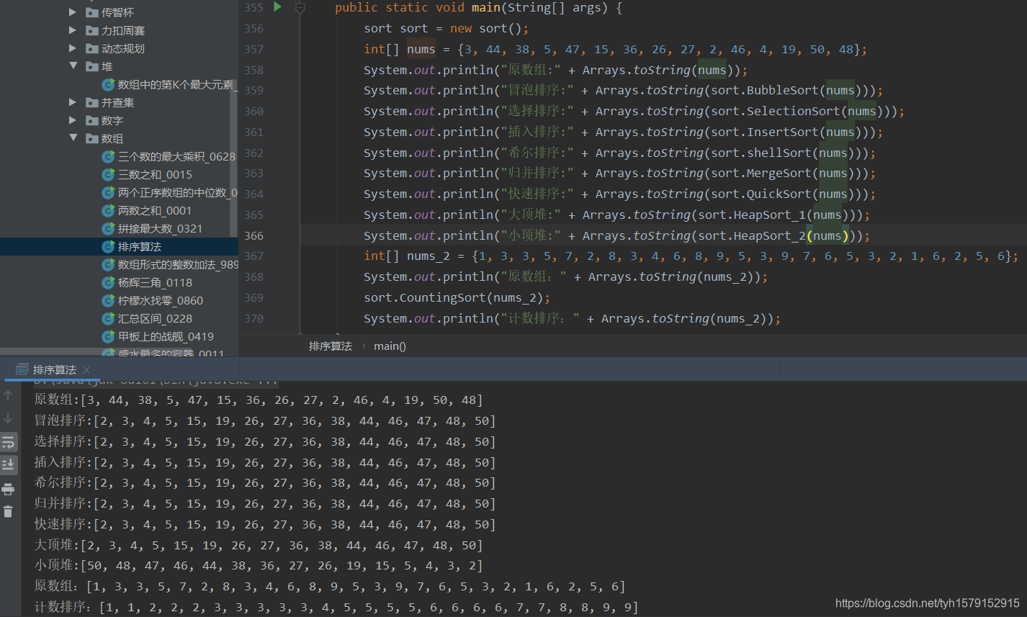The image size is (1027, 617).
Task: Expand the 动态规划 folder
Action: [x=73, y=48]
